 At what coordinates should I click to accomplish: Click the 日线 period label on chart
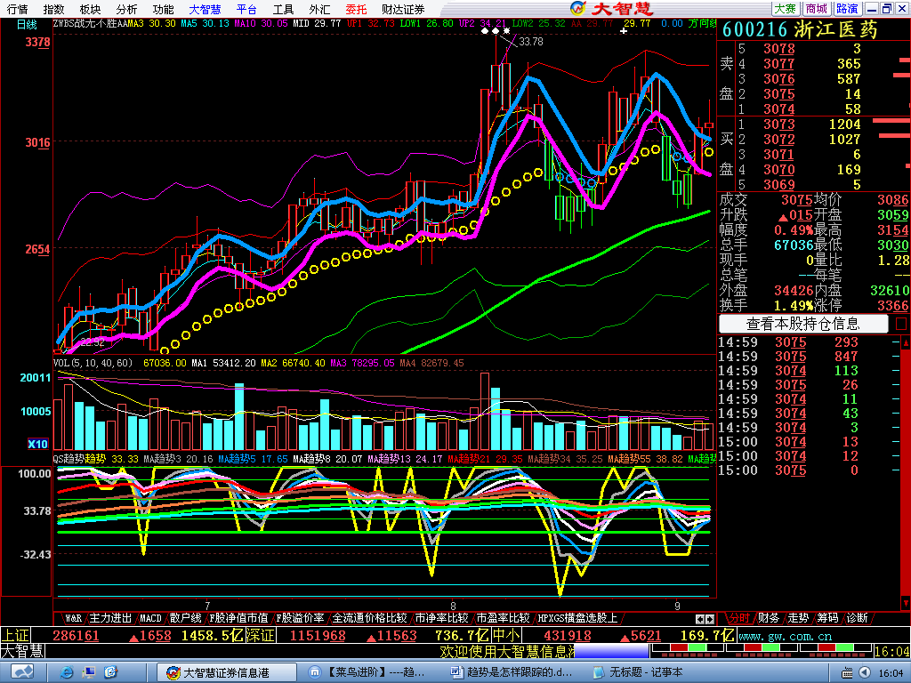point(27,24)
